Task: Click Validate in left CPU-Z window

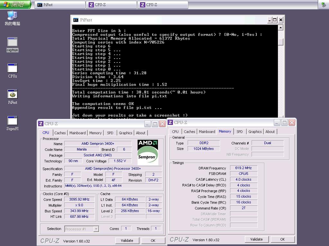Action: (127, 241)
